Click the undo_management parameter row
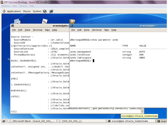The width and height of the screenshot is (167, 125). tap(108, 52)
